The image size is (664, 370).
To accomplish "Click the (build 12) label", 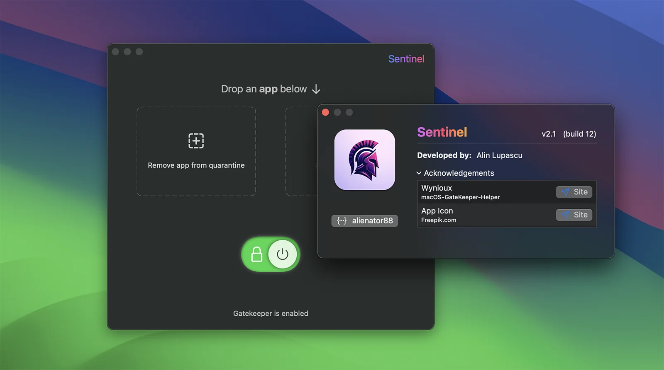I will coord(580,134).
